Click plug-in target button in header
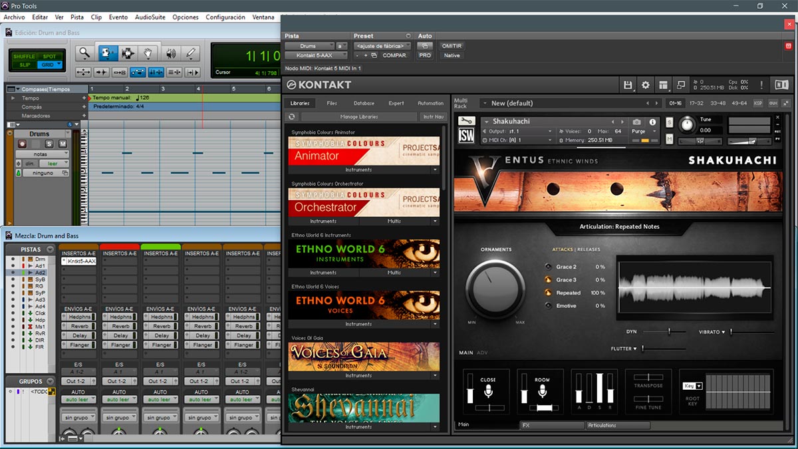This screenshot has height=449, width=798. (x=789, y=46)
